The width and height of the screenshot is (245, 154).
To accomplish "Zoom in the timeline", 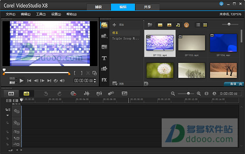I will (x=199, y=93).
